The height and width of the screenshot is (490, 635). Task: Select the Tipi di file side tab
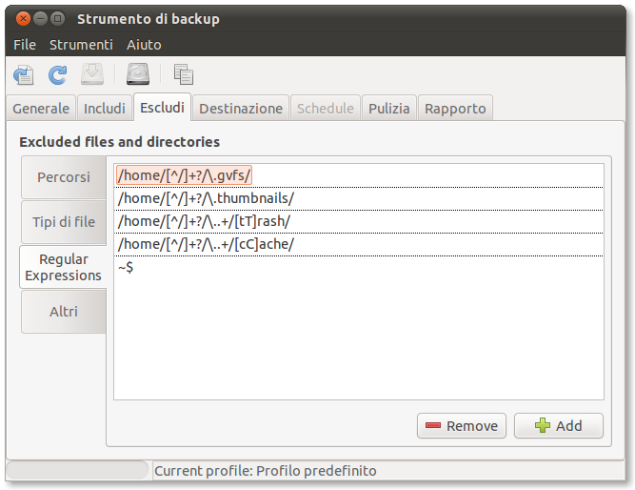(64, 222)
